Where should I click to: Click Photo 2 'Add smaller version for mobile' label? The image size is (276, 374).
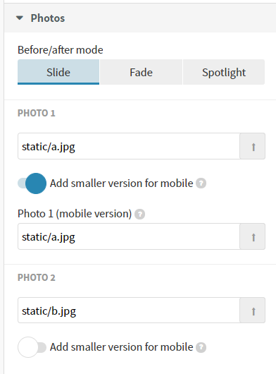pyautogui.click(x=121, y=347)
